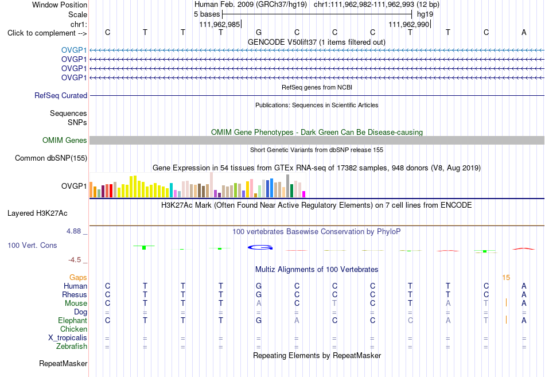Viewport: 545px width, 377px height.
Task: Click the Layered H3K27Ac track label
Action: 37,213
